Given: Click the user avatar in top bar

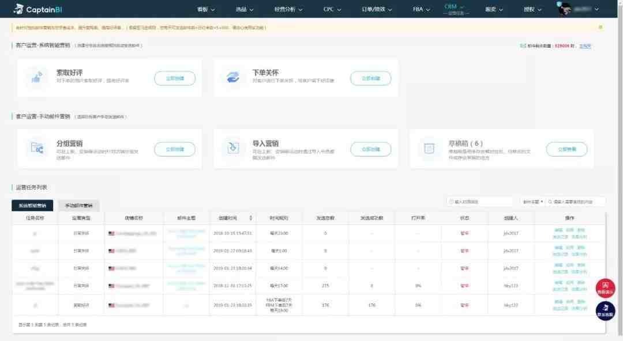Looking at the screenshot, I should 564,9.
